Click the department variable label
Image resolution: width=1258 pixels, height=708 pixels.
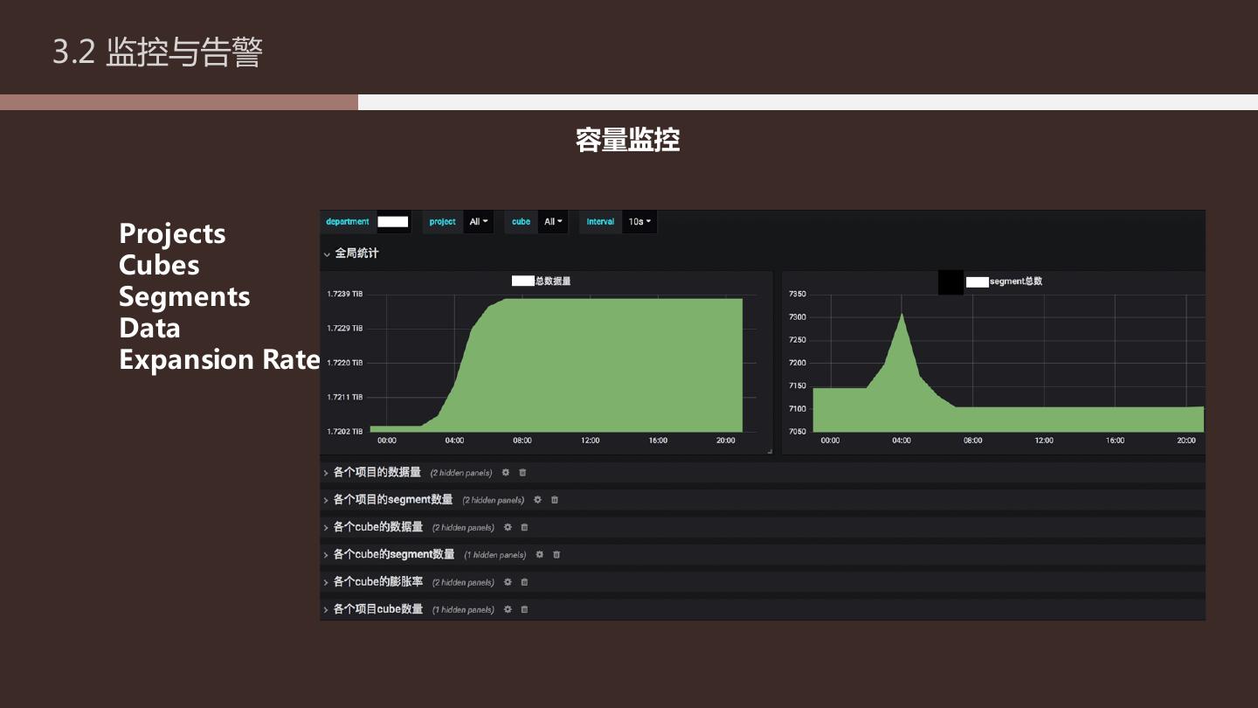pyautogui.click(x=348, y=222)
